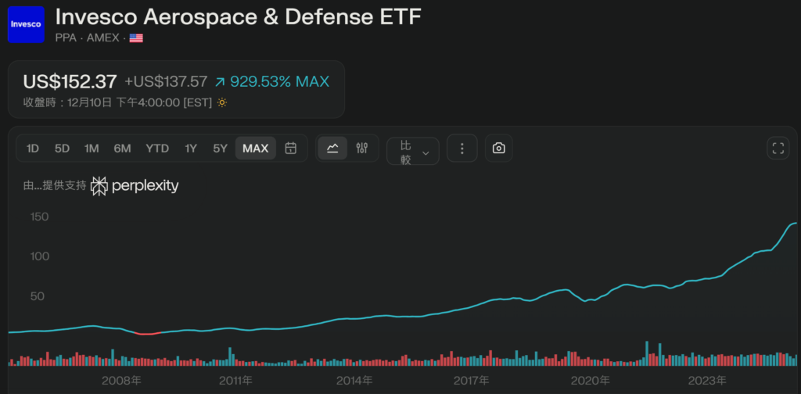The image size is (801, 394).
Task: Click the Invesco logo icon
Action: click(27, 24)
